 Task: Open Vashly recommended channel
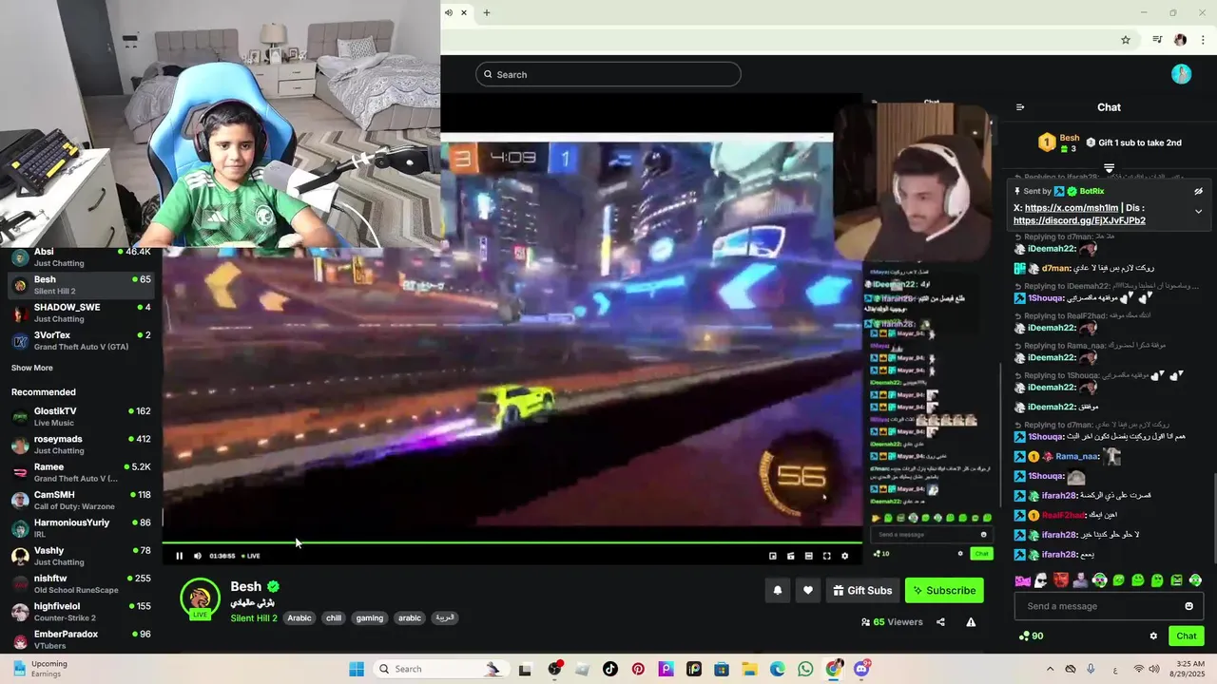81,556
